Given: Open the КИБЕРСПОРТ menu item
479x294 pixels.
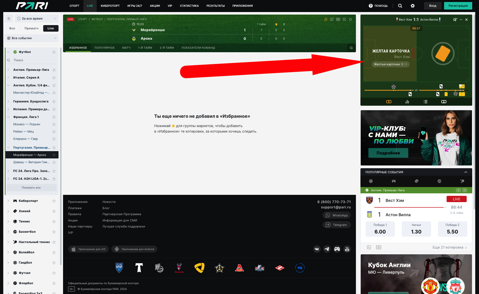Looking at the screenshot, I should pos(110,6).
